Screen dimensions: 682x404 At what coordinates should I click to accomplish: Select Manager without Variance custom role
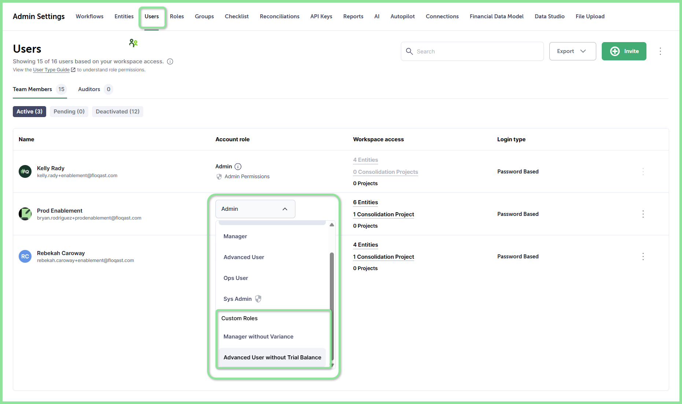(x=272, y=337)
